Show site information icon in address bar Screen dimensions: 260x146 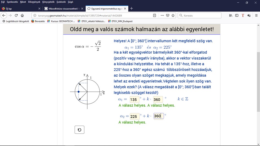point(35,15)
